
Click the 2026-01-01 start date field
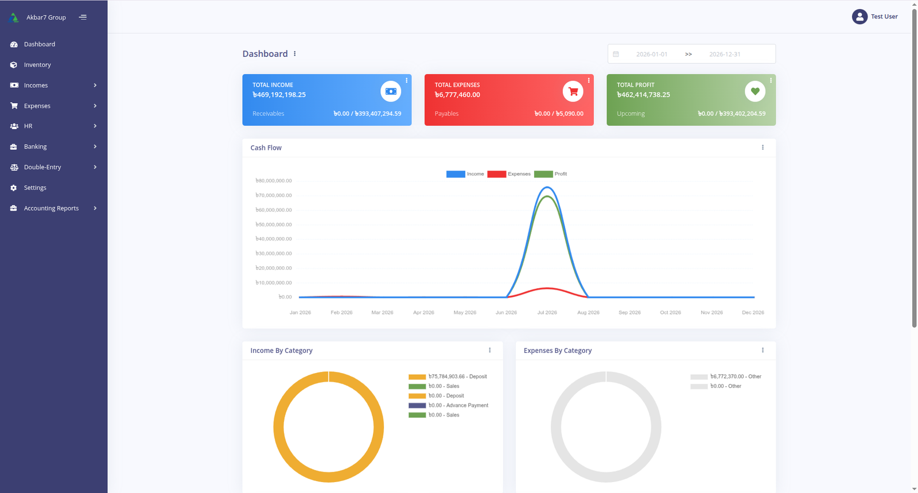652,54
